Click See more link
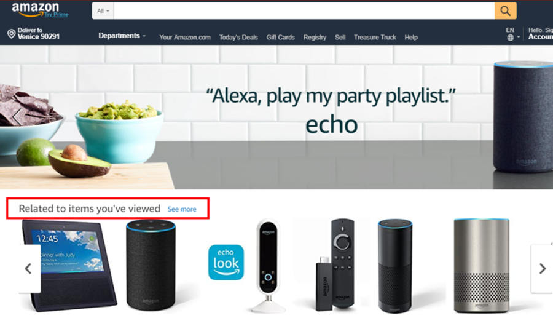The image size is (553, 334). (x=182, y=209)
